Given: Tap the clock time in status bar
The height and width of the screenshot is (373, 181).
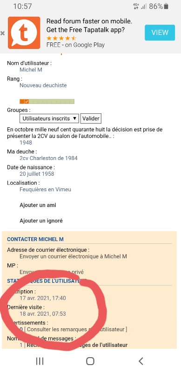Looking at the screenshot, I should pyautogui.click(x=21, y=7).
